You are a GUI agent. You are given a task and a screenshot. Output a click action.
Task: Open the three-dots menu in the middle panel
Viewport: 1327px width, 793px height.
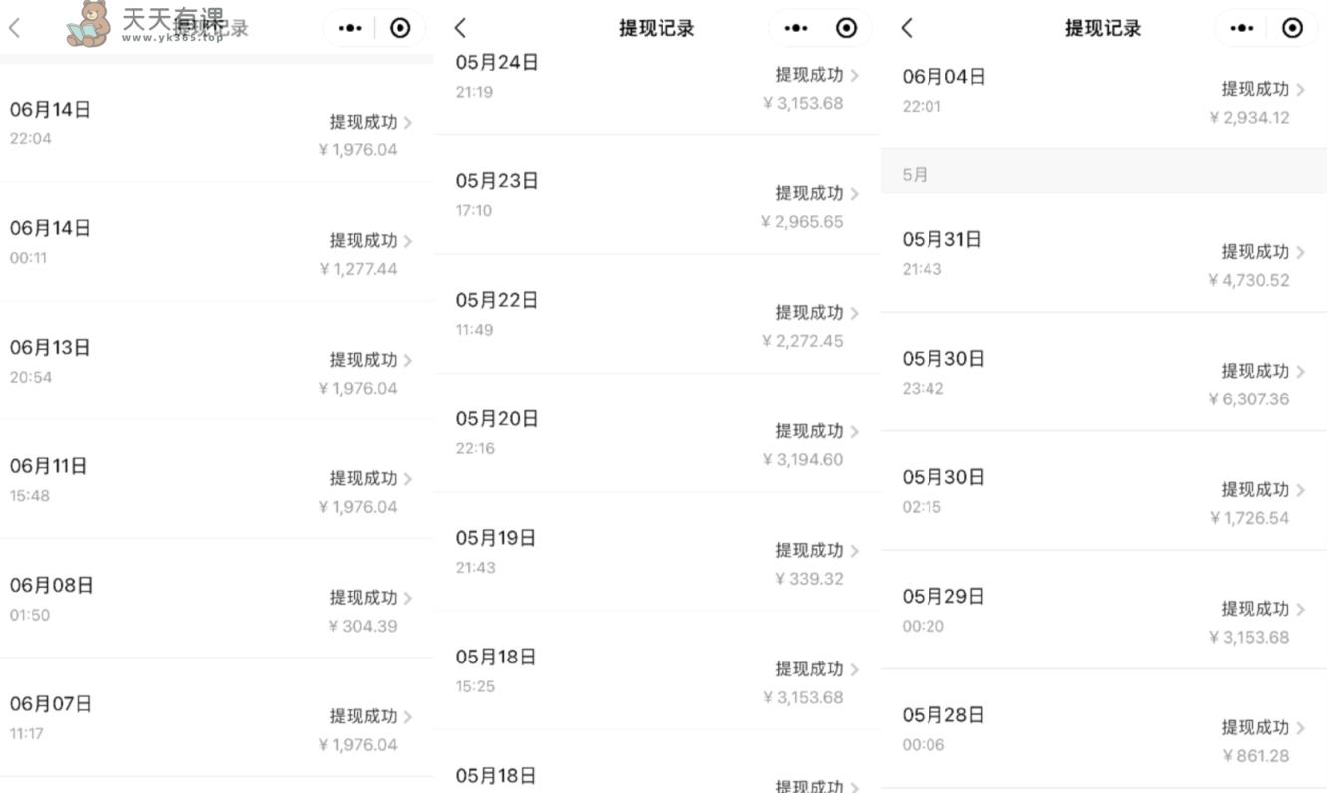click(x=796, y=28)
